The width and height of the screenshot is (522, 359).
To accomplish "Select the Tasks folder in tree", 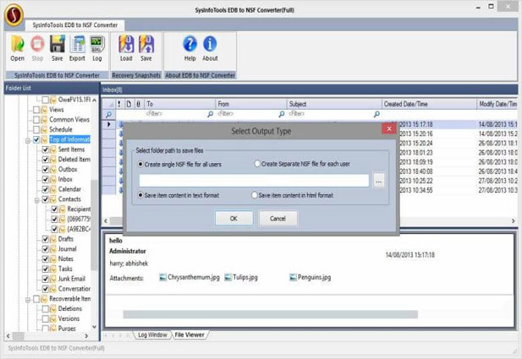I will [65, 269].
